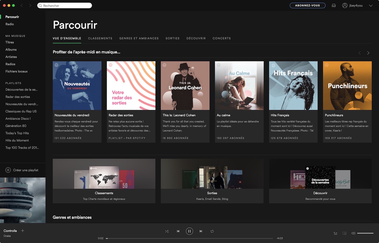Open the Today's Top Hits playlist
The image size is (379, 243).
pyautogui.click(x=17, y=133)
